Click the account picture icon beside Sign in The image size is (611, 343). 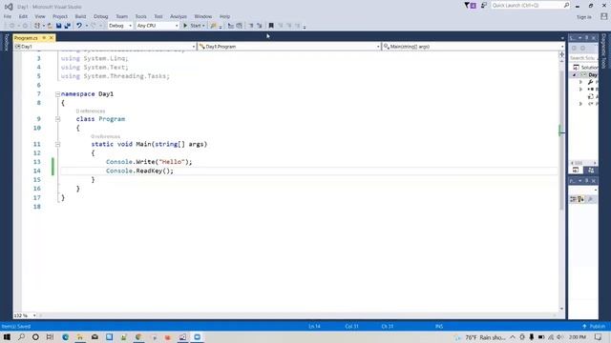pos(603,16)
